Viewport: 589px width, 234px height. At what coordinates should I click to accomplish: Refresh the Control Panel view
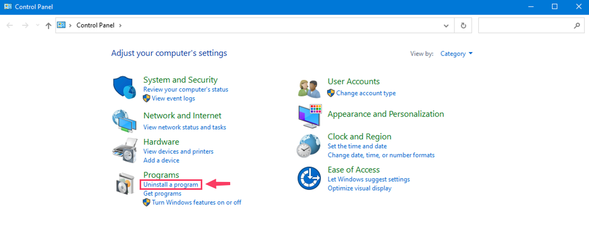(463, 25)
